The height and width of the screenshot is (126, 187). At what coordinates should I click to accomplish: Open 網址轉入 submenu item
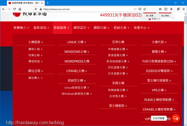point(35,78)
